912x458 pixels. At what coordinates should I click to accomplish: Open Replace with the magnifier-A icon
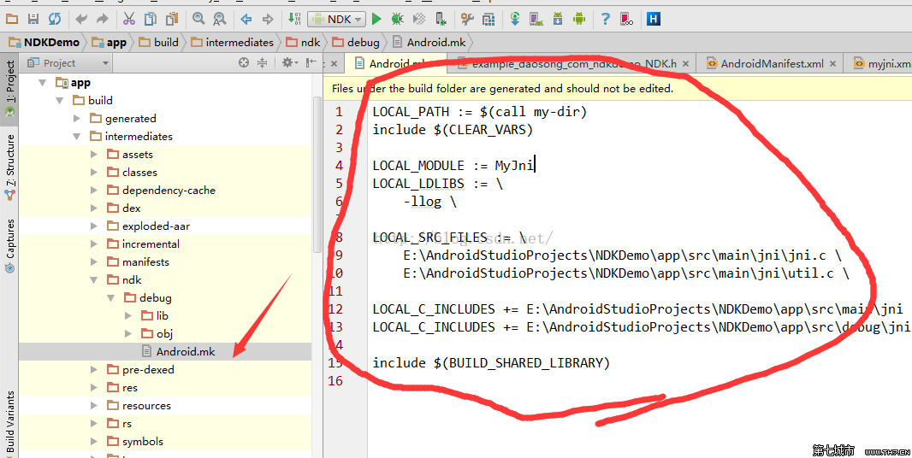(x=219, y=19)
